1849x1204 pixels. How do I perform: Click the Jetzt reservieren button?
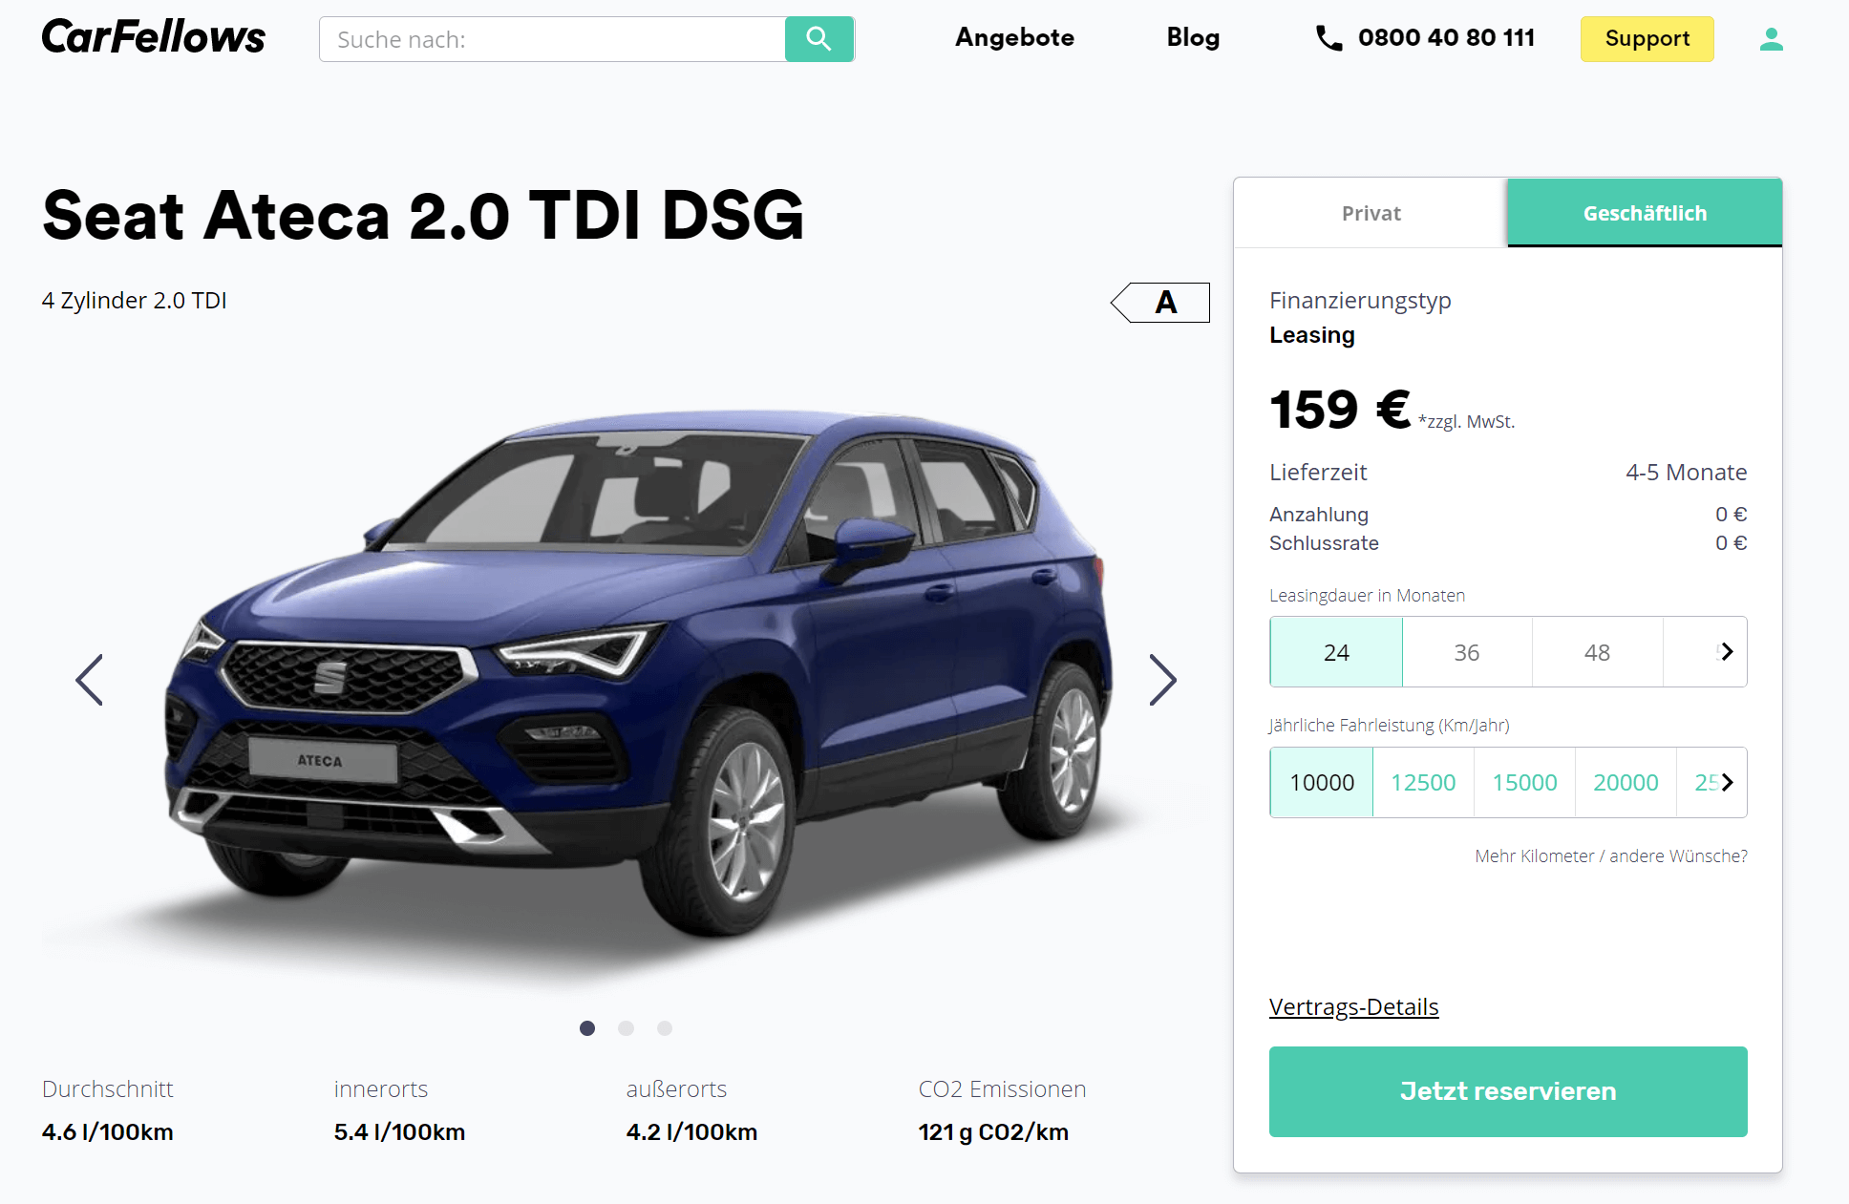pyautogui.click(x=1508, y=1091)
